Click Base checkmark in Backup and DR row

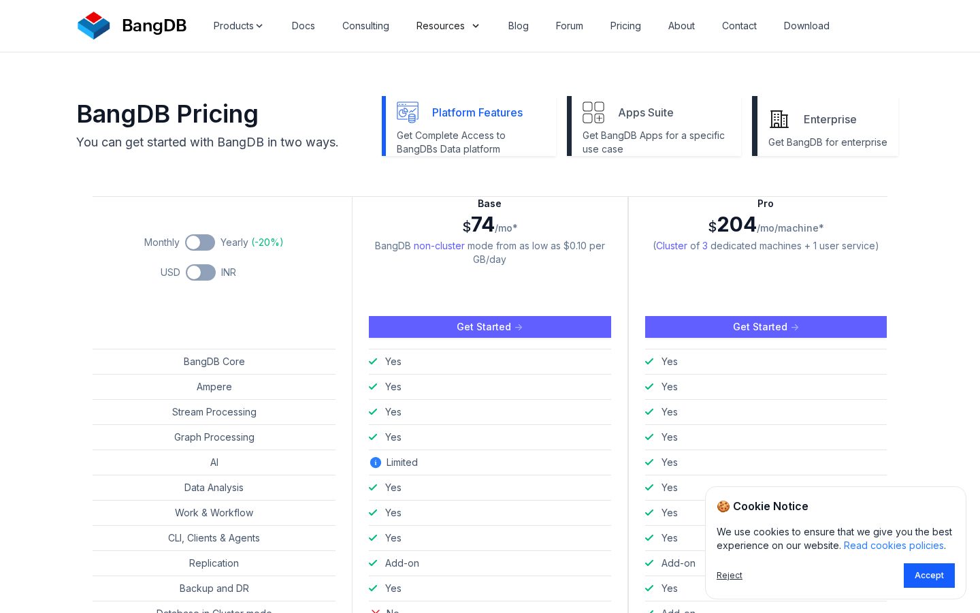pos(373,588)
